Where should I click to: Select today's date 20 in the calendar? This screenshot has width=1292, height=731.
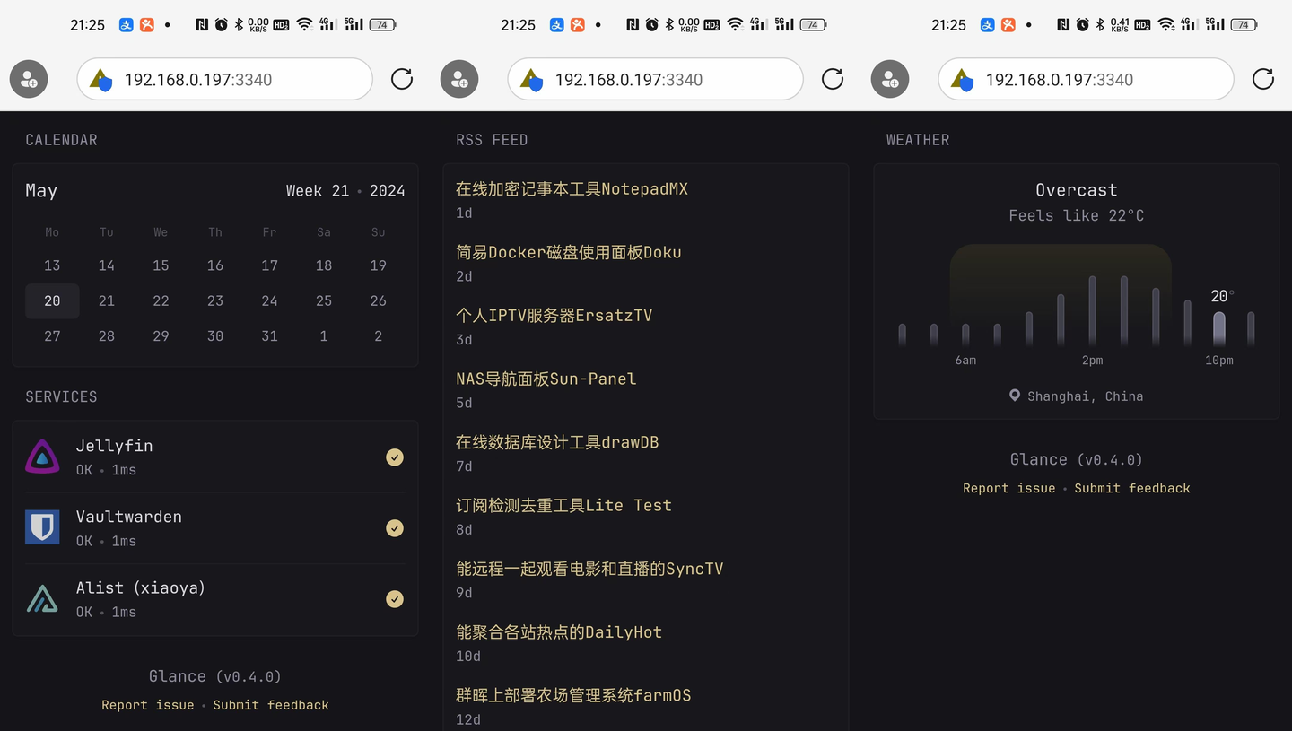pos(52,300)
